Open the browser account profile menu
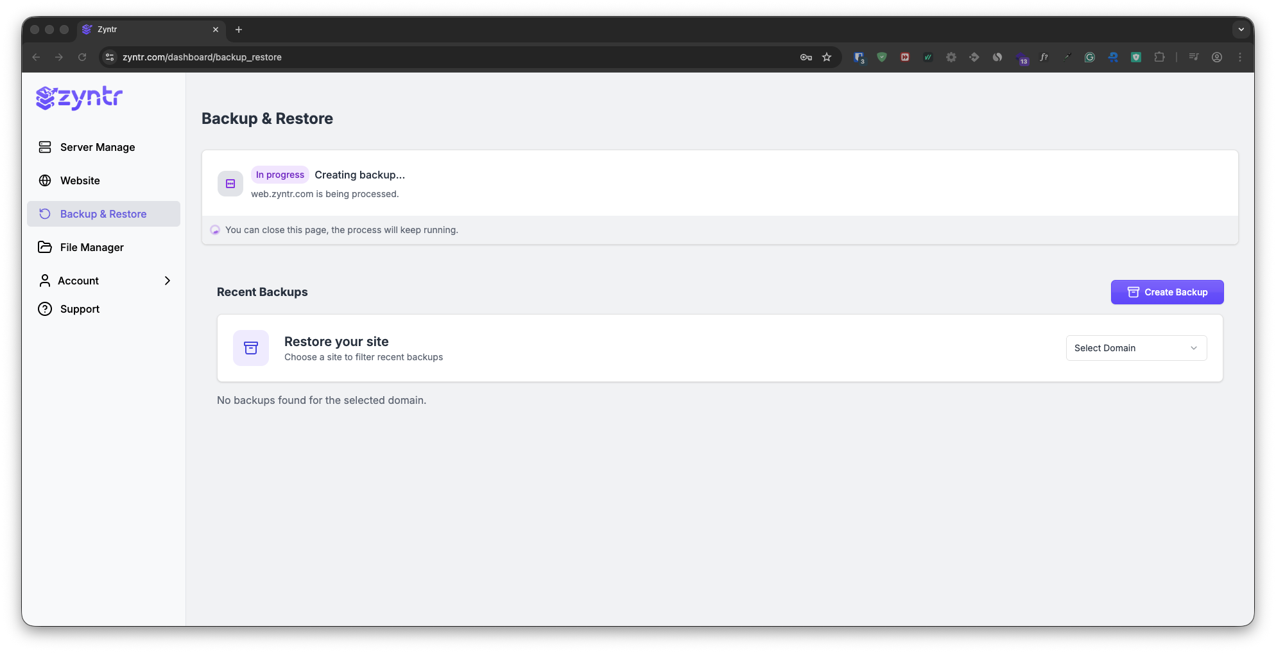 click(1217, 57)
